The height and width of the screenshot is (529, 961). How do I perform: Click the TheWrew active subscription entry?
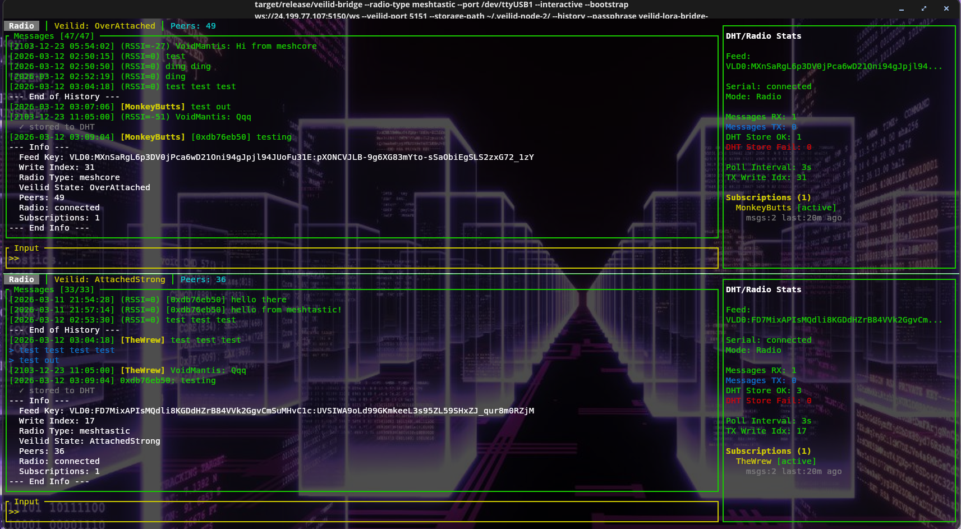tap(775, 461)
